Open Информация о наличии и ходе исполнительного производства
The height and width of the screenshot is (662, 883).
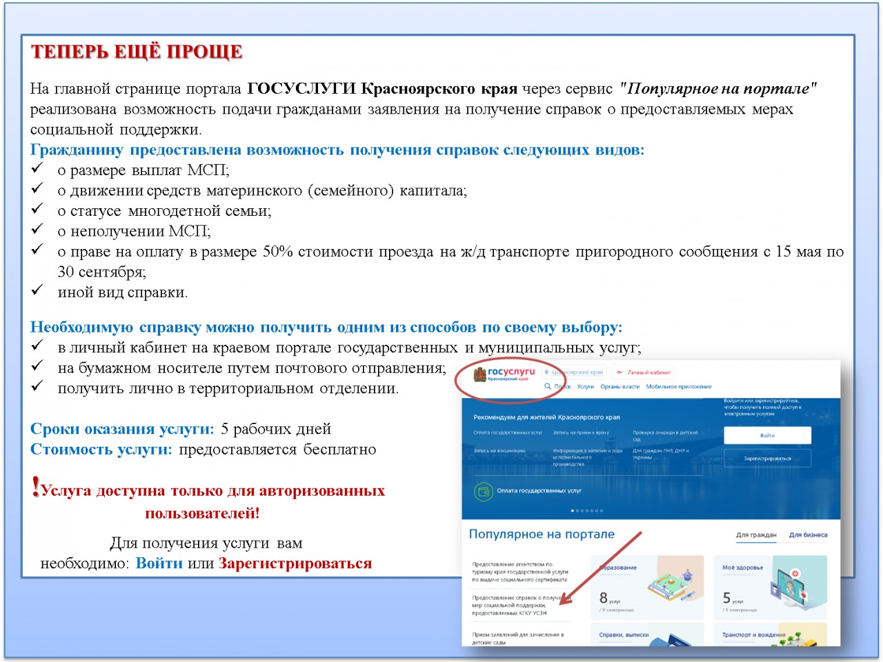pos(587,457)
